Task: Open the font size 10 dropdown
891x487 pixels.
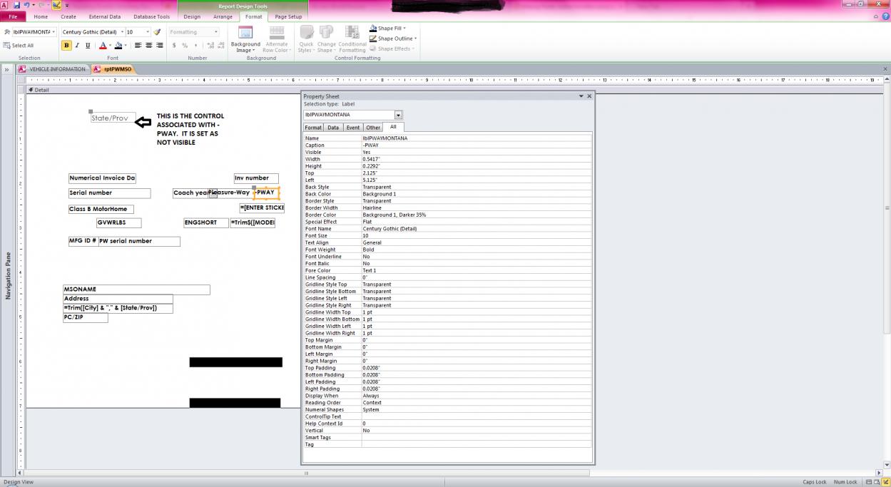Action: (148, 32)
